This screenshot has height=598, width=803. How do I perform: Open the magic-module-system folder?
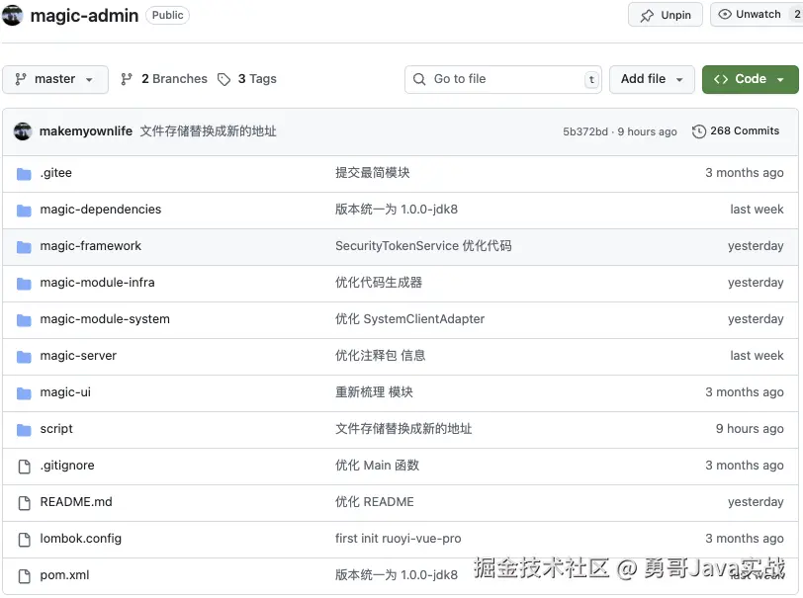105,319
